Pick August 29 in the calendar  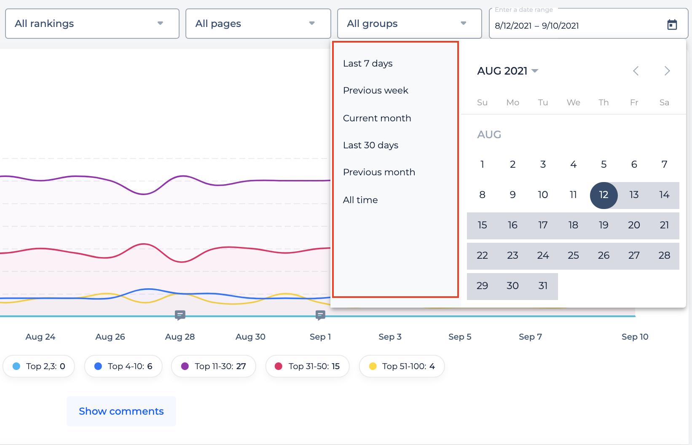point(482,286)
